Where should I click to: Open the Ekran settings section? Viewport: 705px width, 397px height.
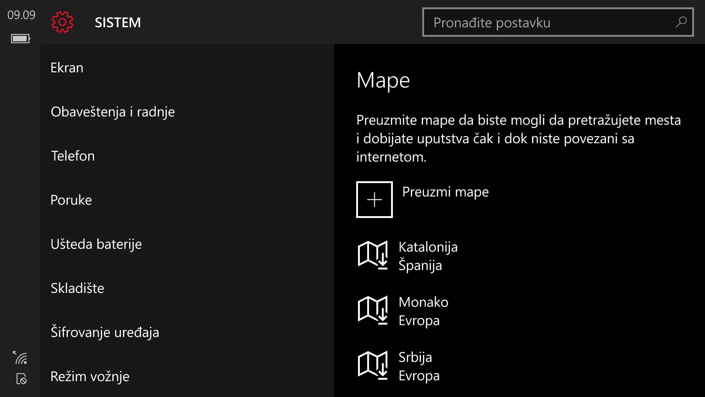(67, 68)
